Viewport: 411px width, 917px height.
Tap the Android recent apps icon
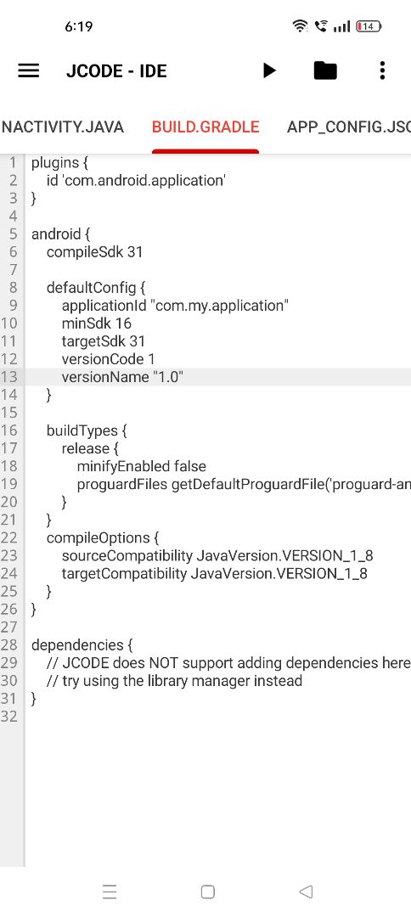pos(110,892)
